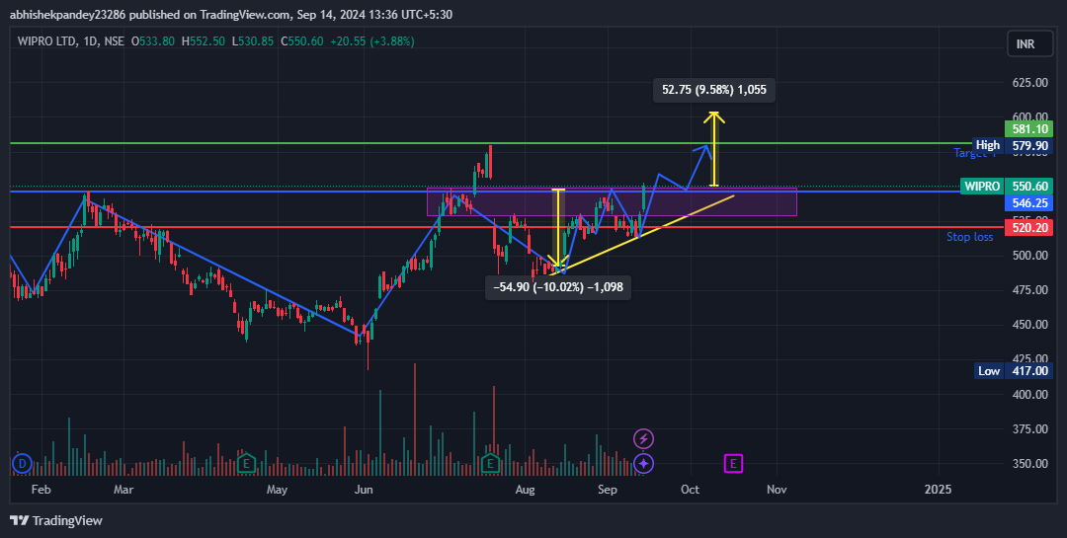Click the Aug label on time axis
Screen dimensions: 1067x538
pyautogui.click(x=525, y=490)
